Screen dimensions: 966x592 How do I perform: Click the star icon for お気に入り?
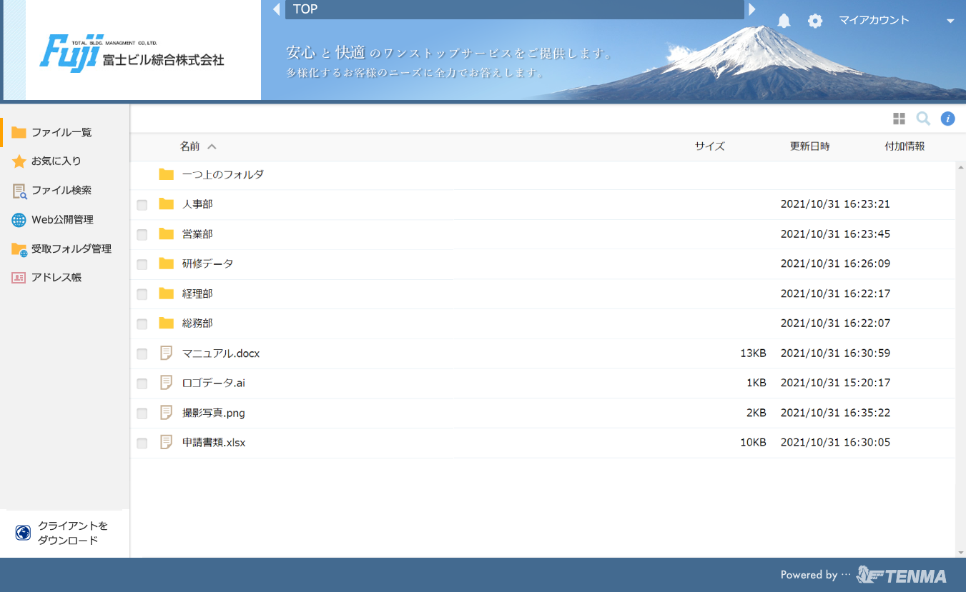(x=19, y=161)
